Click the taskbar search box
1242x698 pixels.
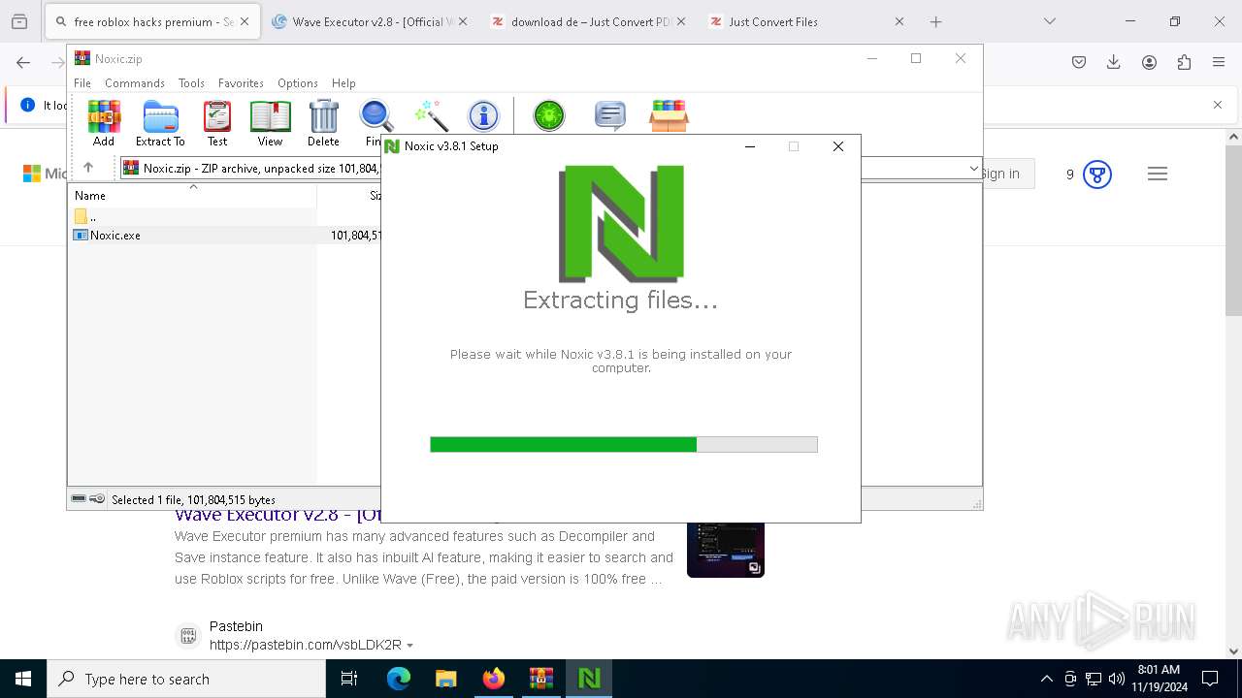pos(186,679)
